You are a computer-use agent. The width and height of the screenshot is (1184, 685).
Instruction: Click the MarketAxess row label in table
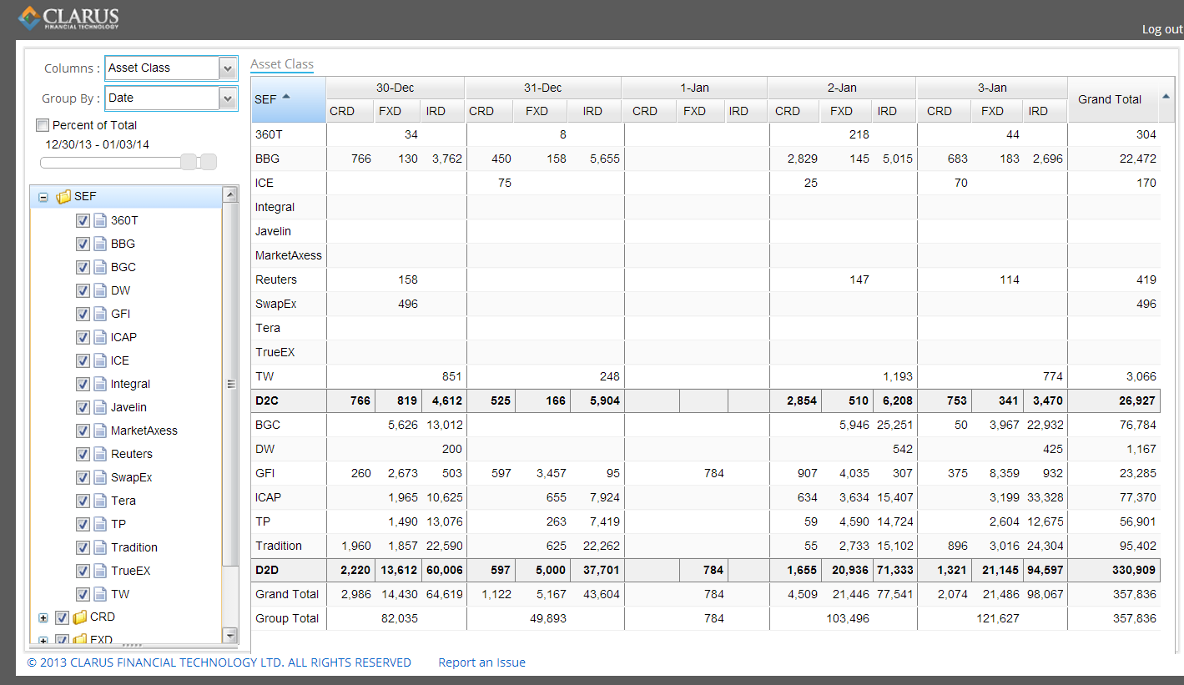[289, 255]
